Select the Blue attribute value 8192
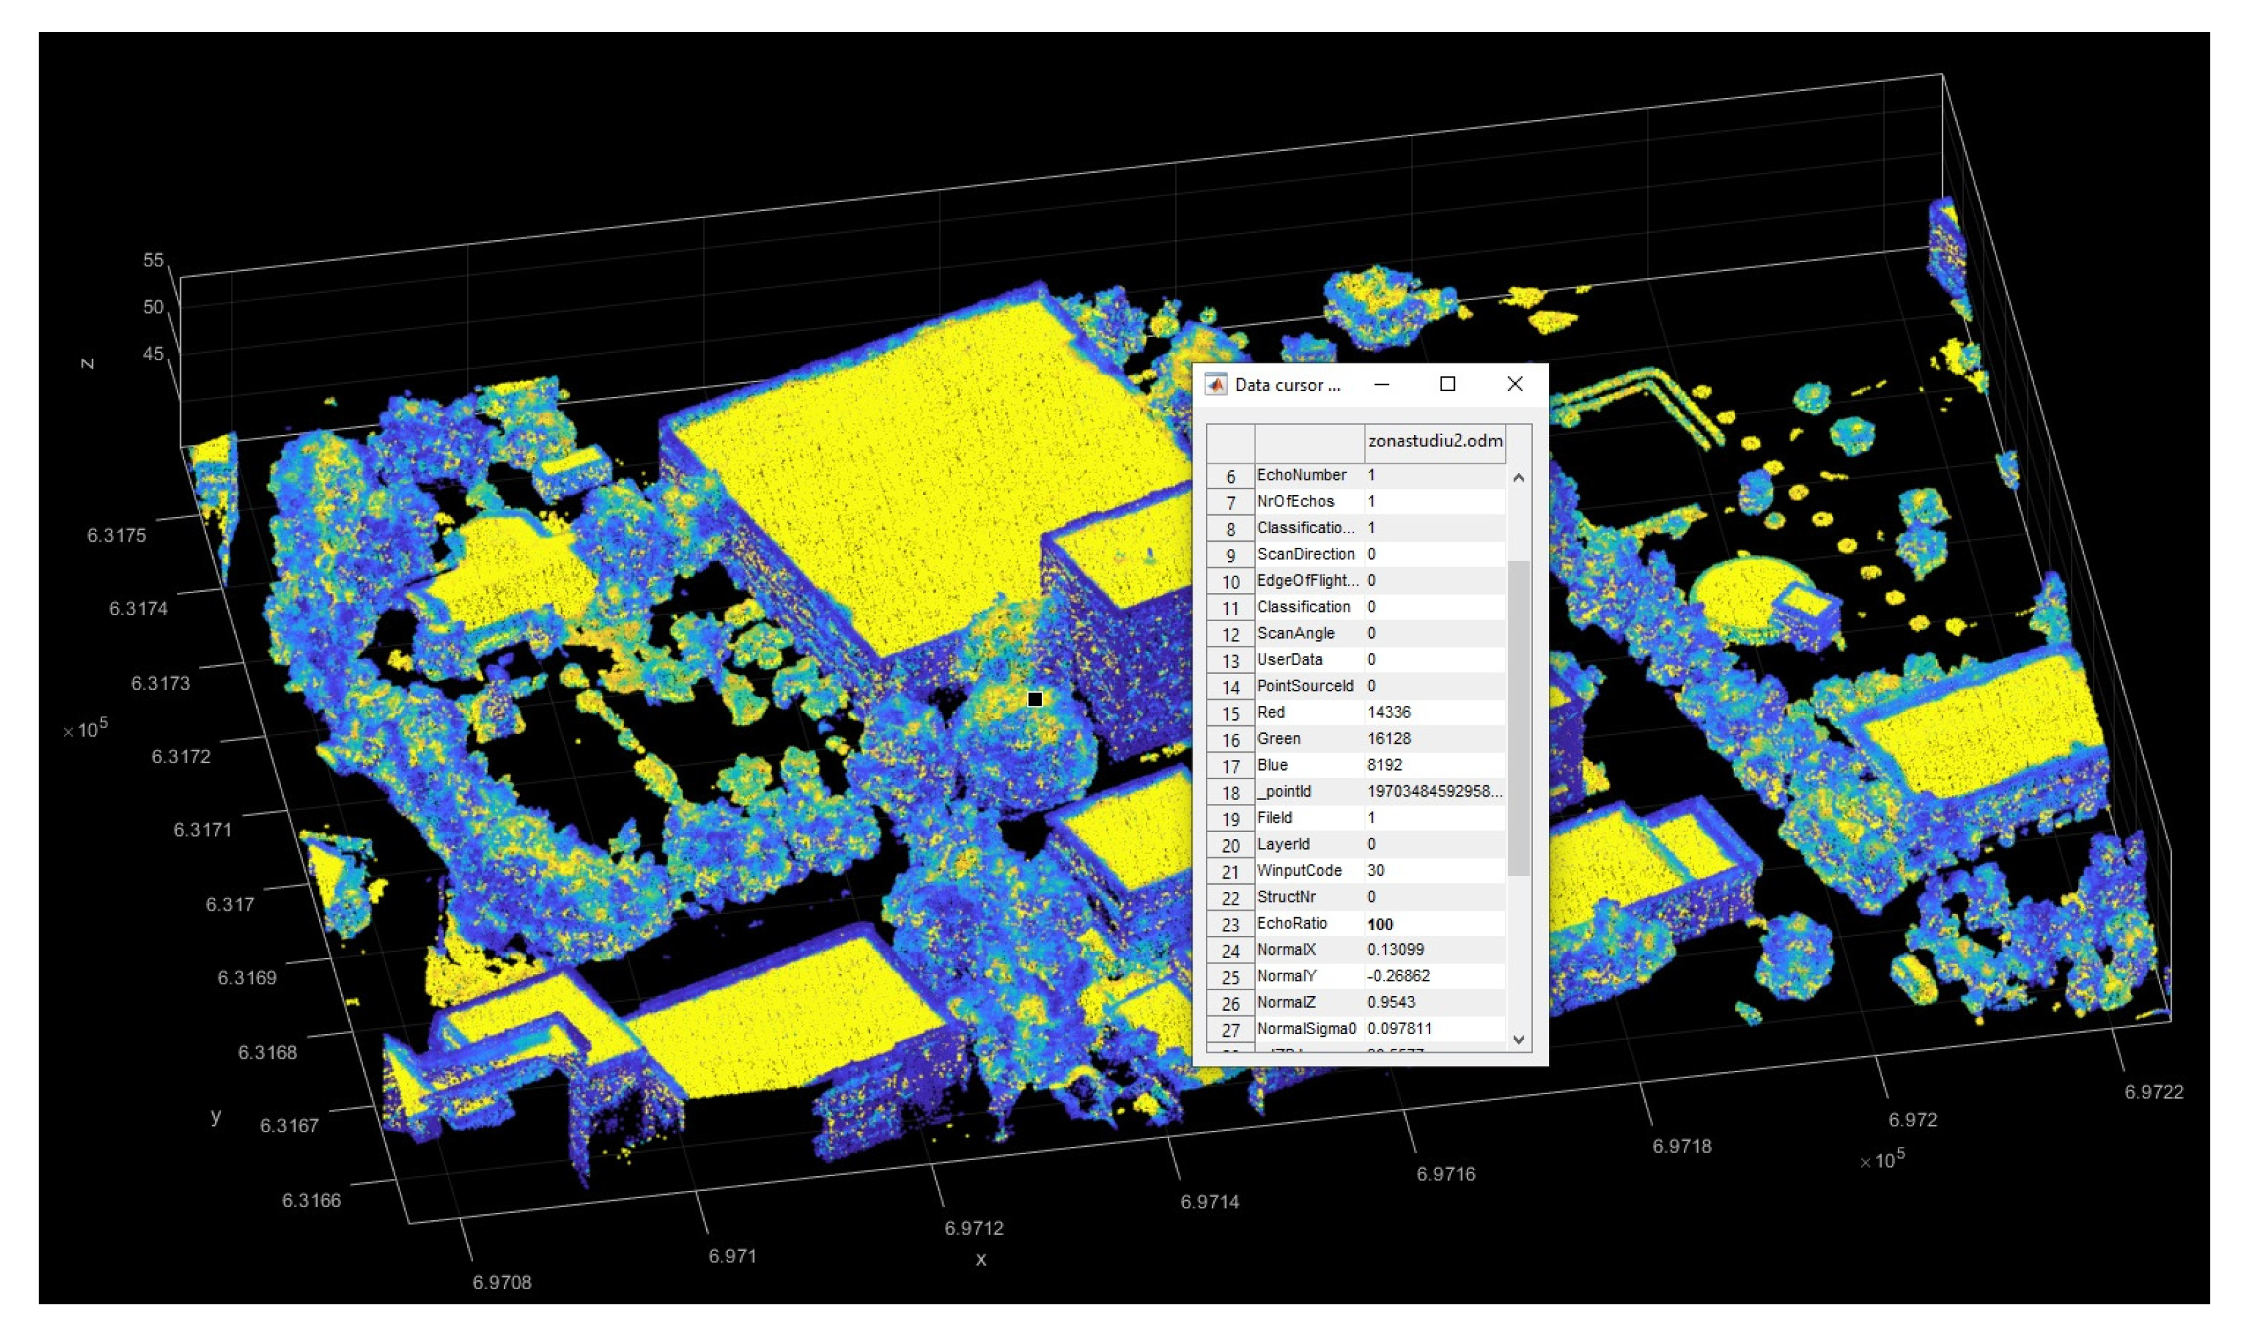This screenshot has width=2259, height=1343. click(1385, 765)
